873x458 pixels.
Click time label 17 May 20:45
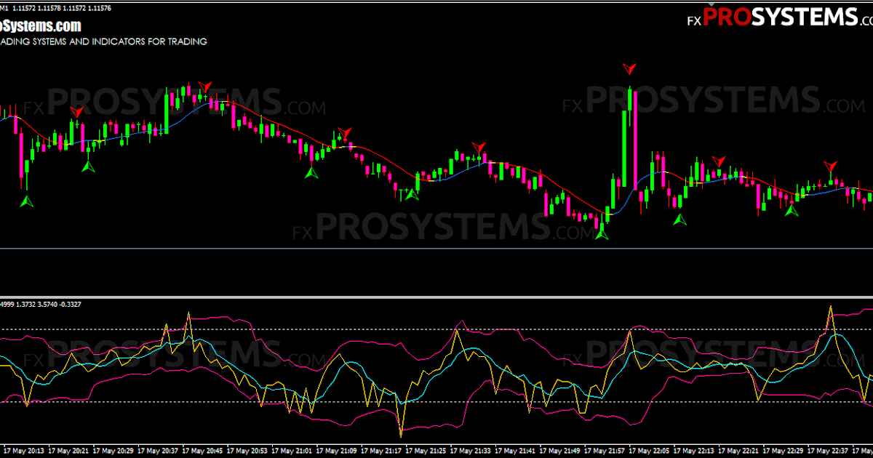point(204,451)
